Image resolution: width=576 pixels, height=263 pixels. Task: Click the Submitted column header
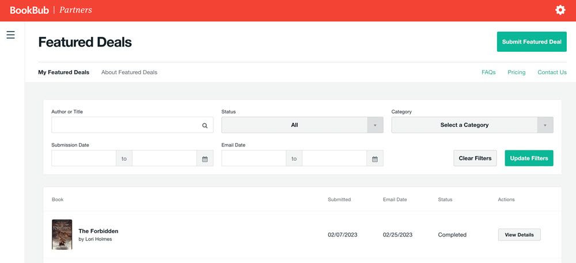pyautogui.click(x=339, y=200)
